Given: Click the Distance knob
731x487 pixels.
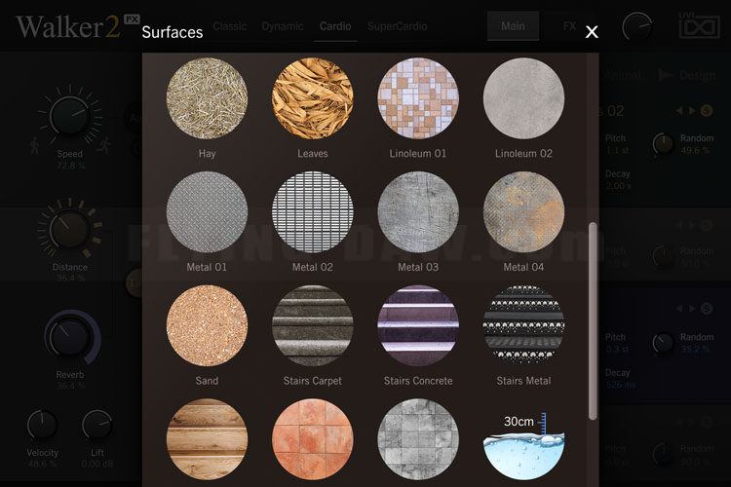Looking at the screenshot, I should [x=70, y=229].
